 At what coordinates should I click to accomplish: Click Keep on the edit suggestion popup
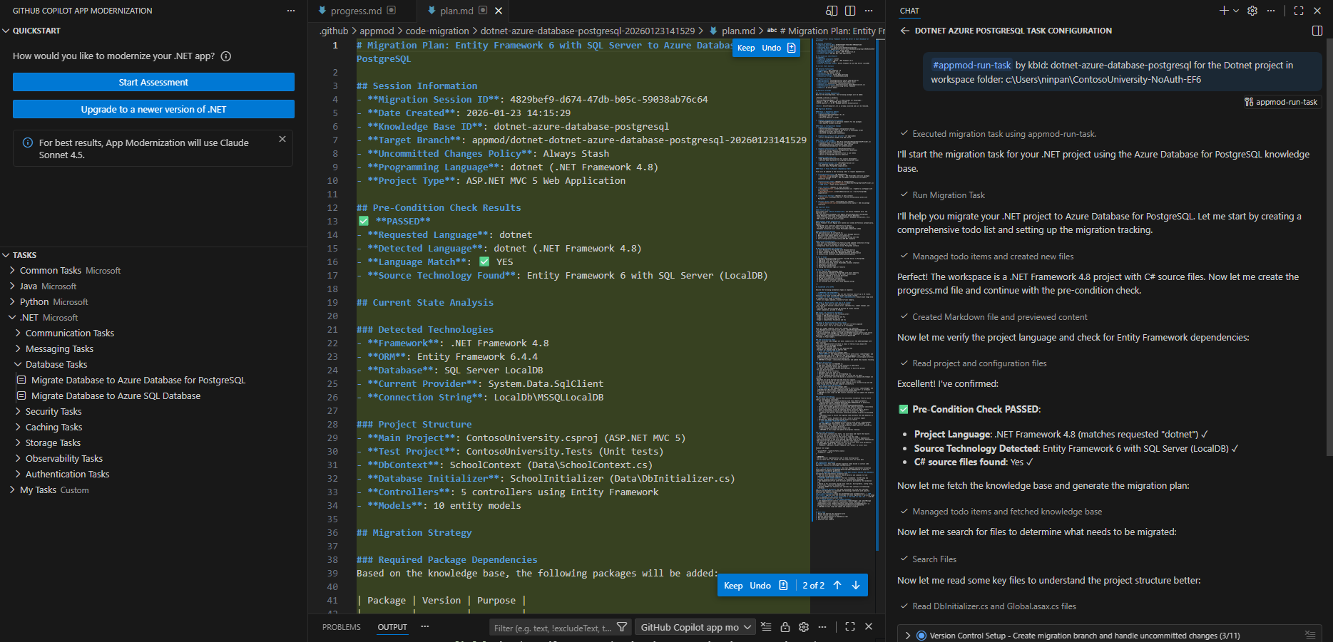click(734, 585)
